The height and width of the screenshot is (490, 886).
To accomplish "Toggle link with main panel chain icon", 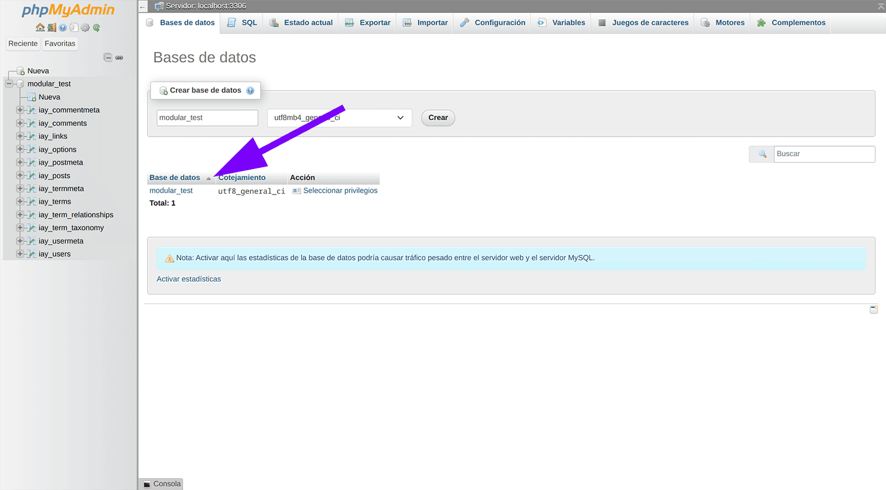I will click(119, 57).
